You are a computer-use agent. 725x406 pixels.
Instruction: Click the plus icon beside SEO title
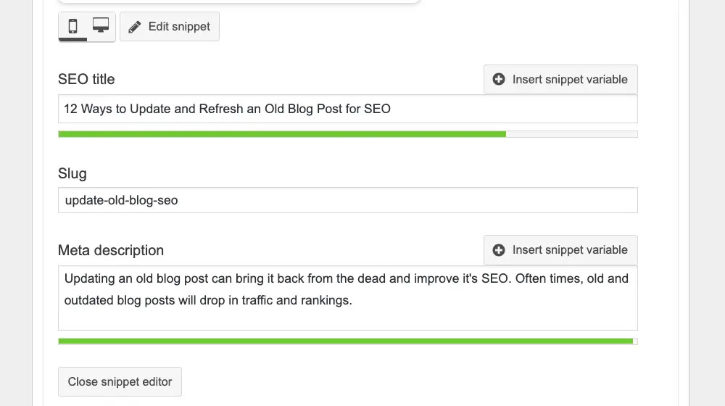pyautogui.click(x=499, y=80)
